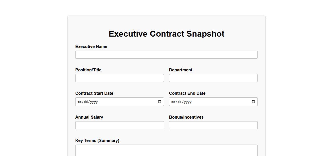The height and width of the screenshot is (156, 333).
Task: Open the Contract End Date calendar picker
Action: coord(254,102)
